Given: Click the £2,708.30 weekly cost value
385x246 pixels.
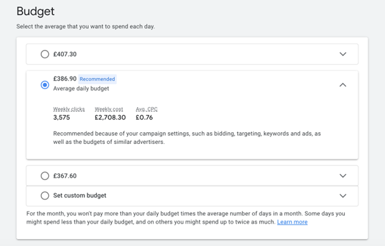Looking at the screenshot, I should (110, 117).
